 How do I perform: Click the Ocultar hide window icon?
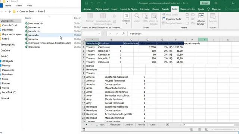(187, 19)
